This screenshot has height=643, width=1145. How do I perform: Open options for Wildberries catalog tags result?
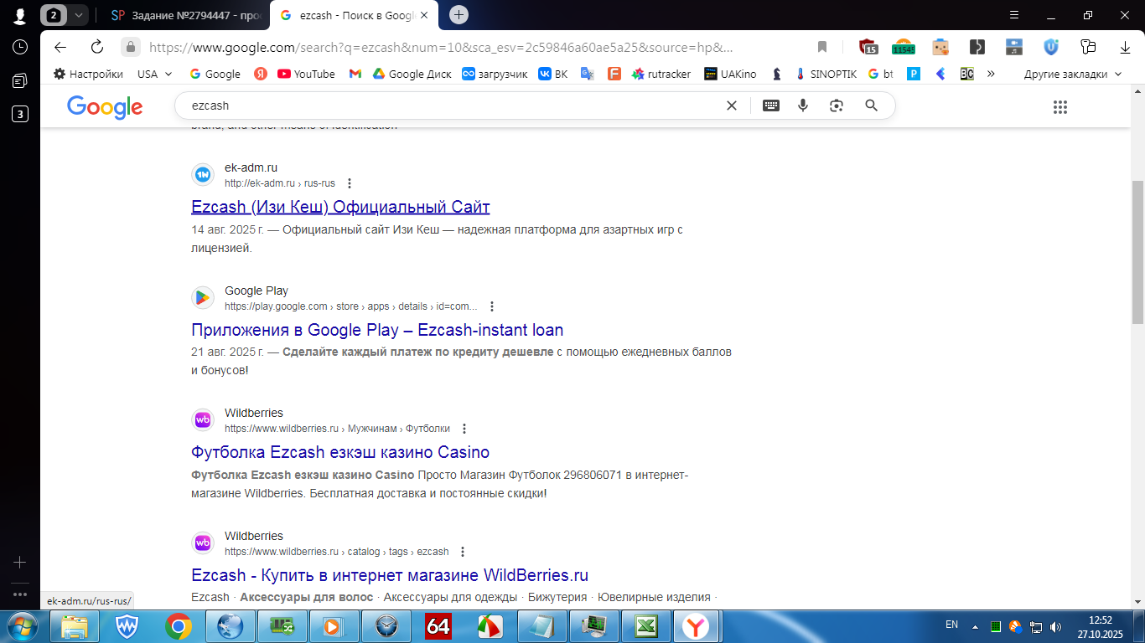point(463,552)
